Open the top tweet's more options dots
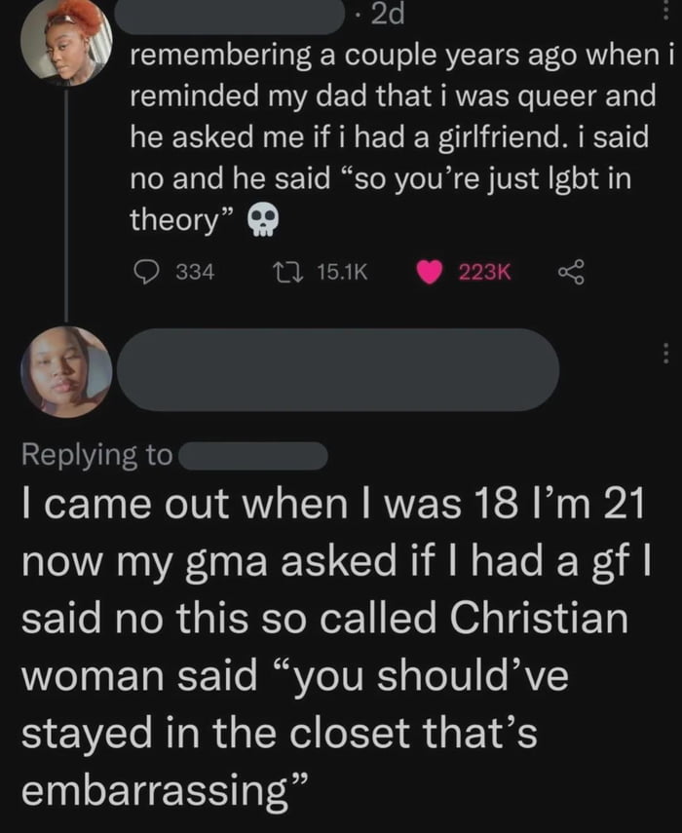This screenshot has width=682, height=833. coord(666,8)
